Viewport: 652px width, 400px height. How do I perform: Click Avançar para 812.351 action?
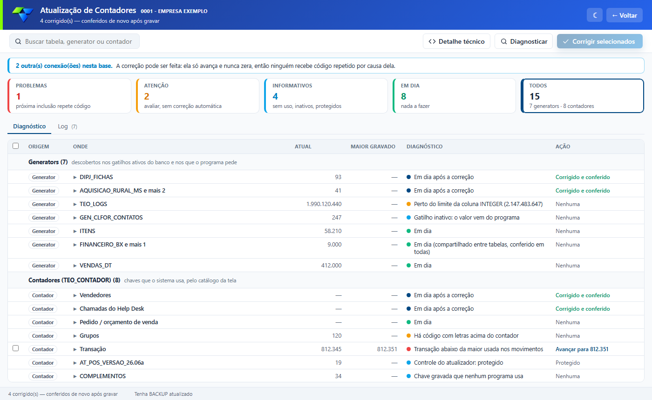[x=582, y=349]
